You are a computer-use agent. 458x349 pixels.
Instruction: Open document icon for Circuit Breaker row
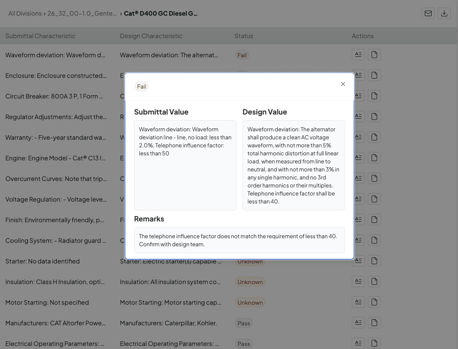[x=374, y=96]
